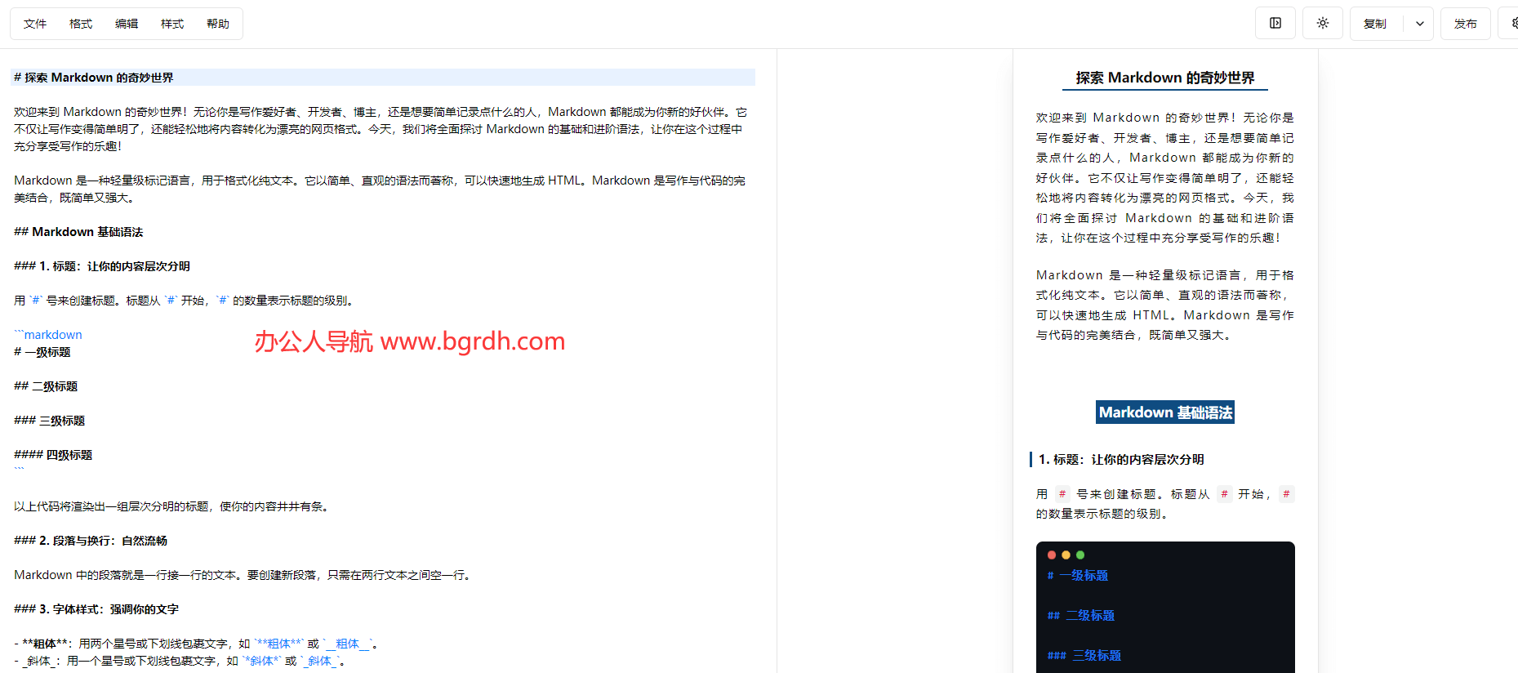The height and width of the screenshot is (673, 1518).
Task: Open the 样式 menu
Action: click(x=172, y=24)
